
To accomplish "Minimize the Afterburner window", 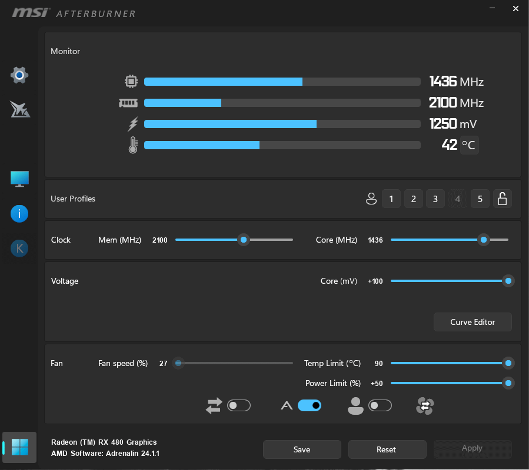I will 493,8.
